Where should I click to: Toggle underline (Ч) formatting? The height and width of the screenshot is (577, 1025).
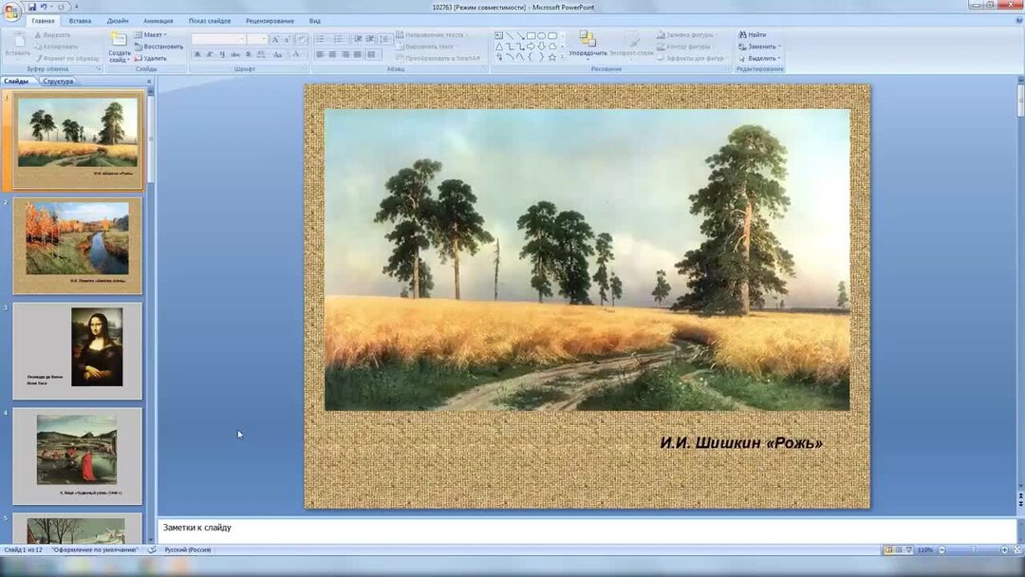[x=222, y=55]
